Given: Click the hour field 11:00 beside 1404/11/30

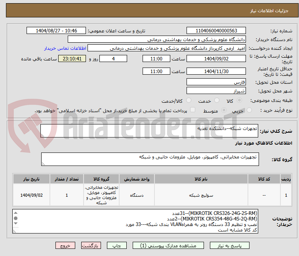Looking at the screenshot, I should click(x=156, y=72).
